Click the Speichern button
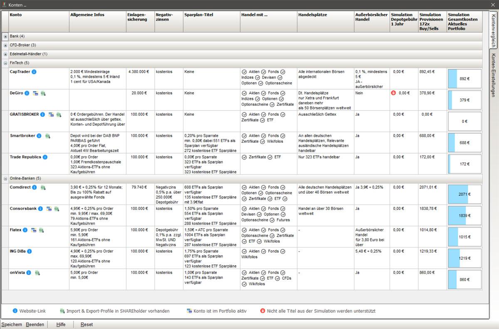This screenshot has width=499, height=329. coord(12,324)
